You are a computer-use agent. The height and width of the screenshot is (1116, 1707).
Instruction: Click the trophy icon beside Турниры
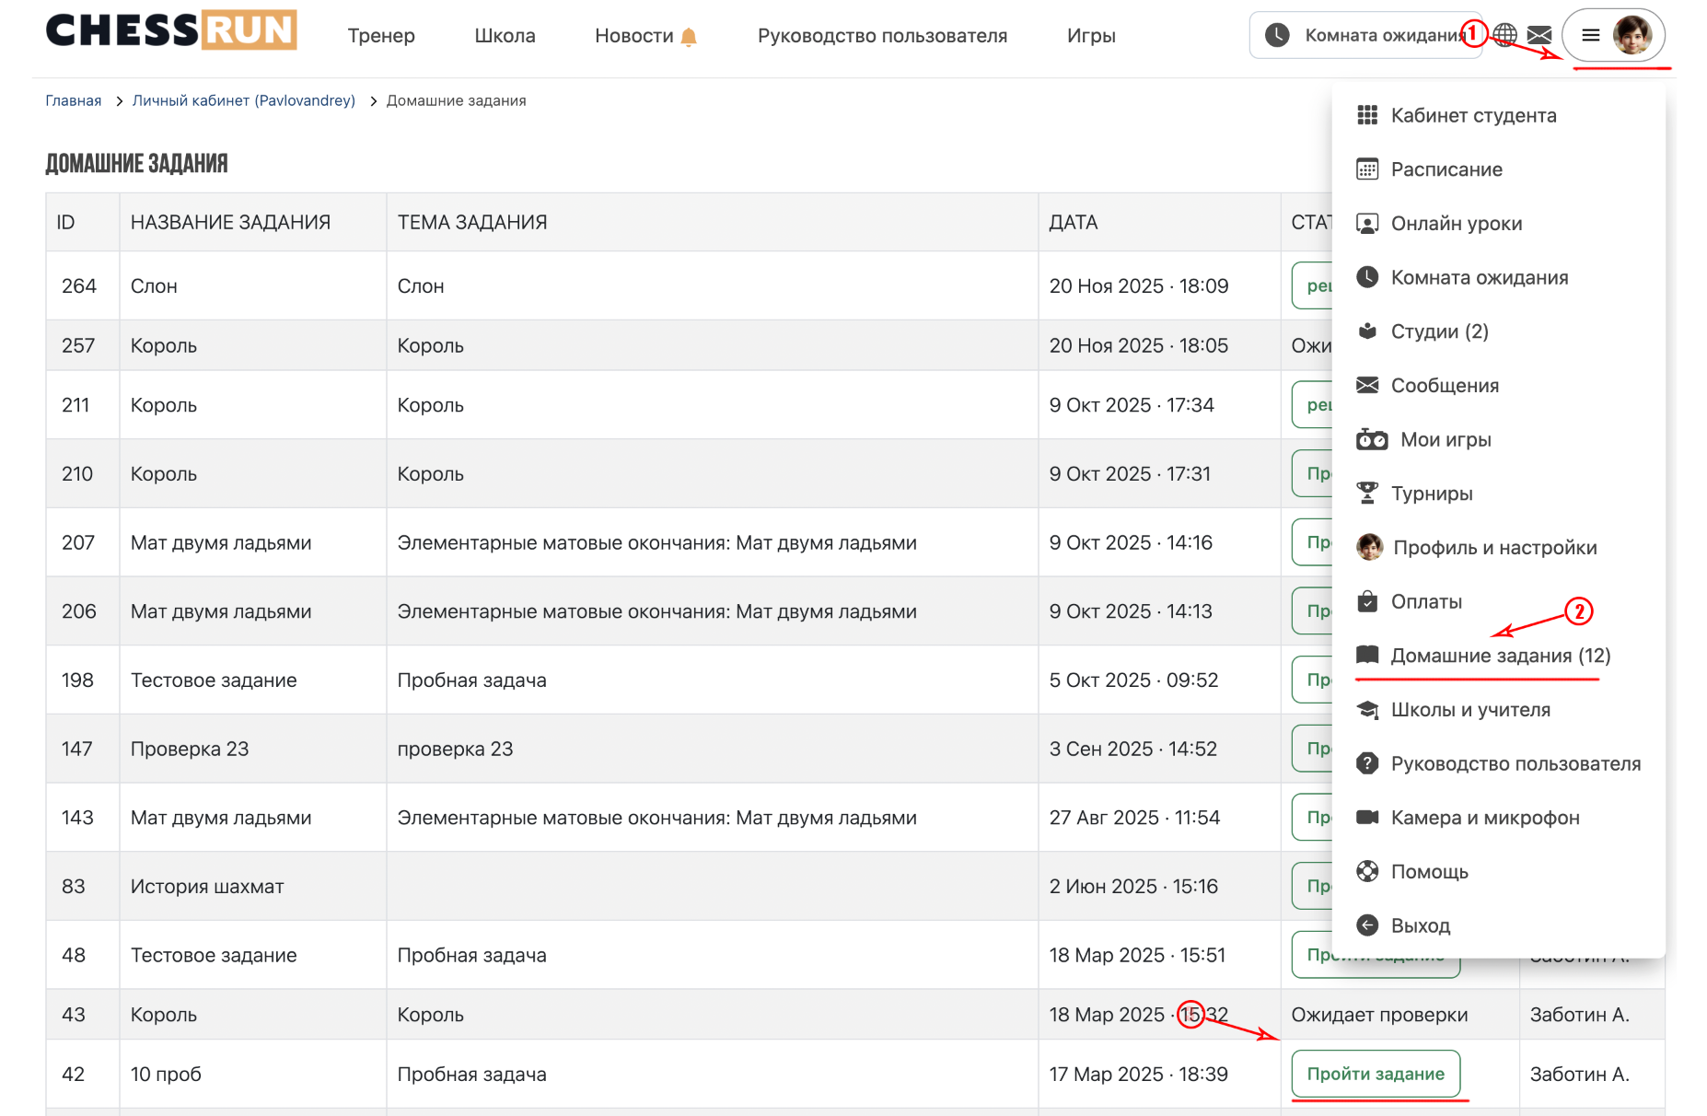coord(1367,494)
